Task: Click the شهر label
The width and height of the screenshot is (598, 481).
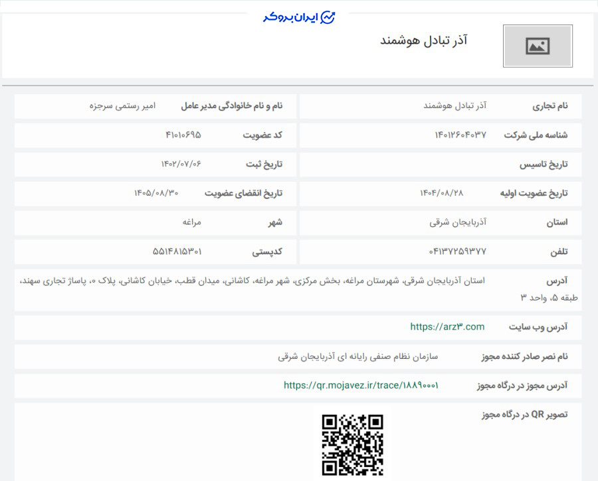Action: click(x=275, y=222)
